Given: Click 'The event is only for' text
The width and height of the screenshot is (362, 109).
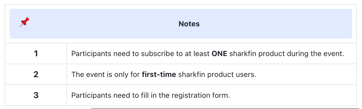Looking at the screenshot, I should 106,75.
